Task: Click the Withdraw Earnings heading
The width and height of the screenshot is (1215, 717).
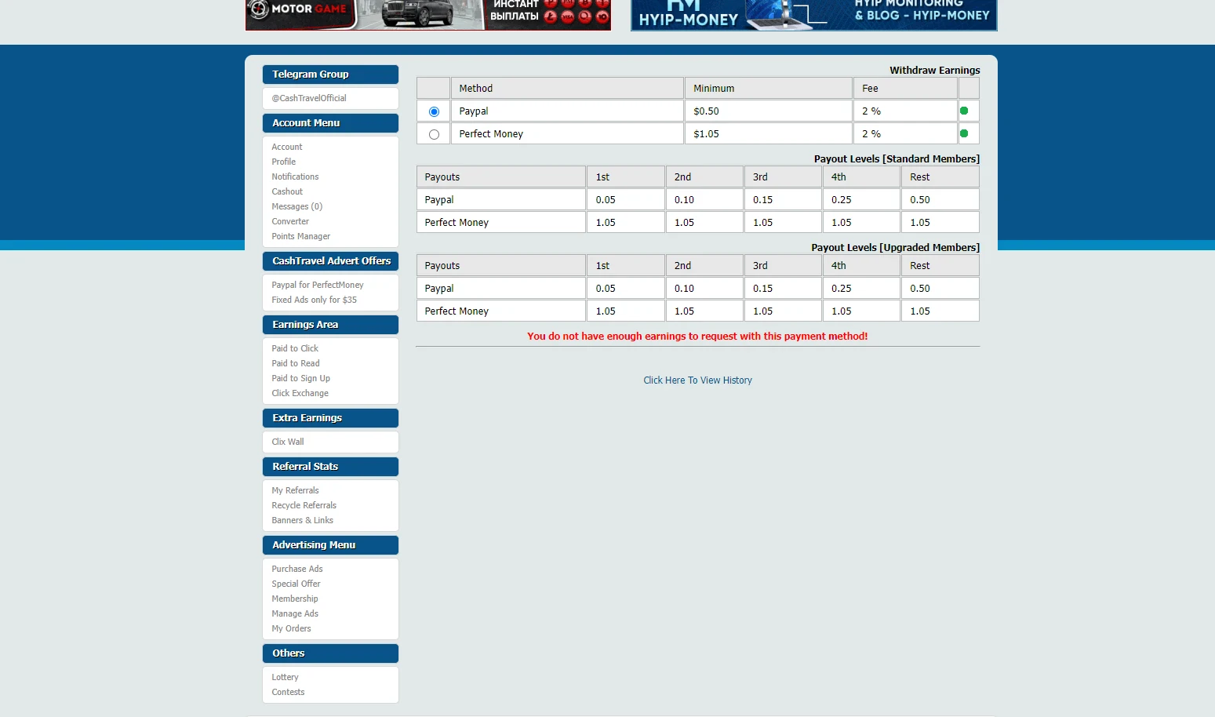Action: (935, 70)
